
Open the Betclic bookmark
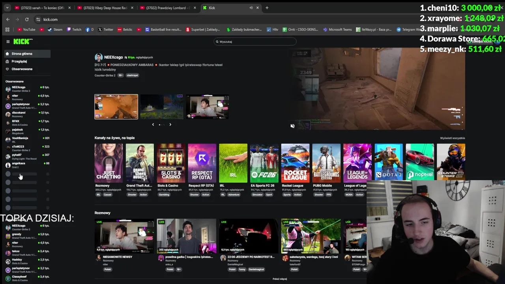tap(125, 30)
